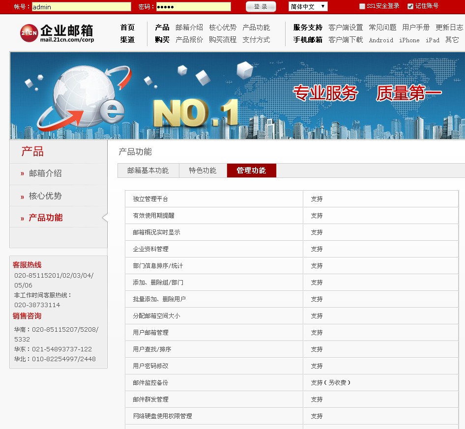
Task: Select 产品功能 in the left sidebar
Action: click(x=46, y=218)
